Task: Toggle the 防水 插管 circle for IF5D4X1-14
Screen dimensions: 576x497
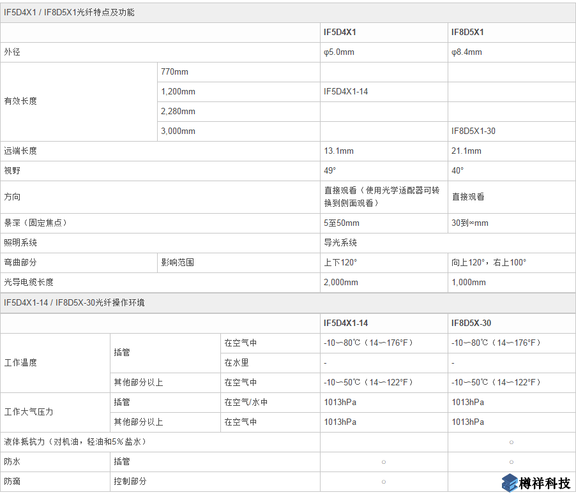Action: point(383,461)
